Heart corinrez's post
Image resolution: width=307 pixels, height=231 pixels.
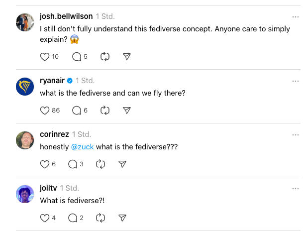pos(45,164)
